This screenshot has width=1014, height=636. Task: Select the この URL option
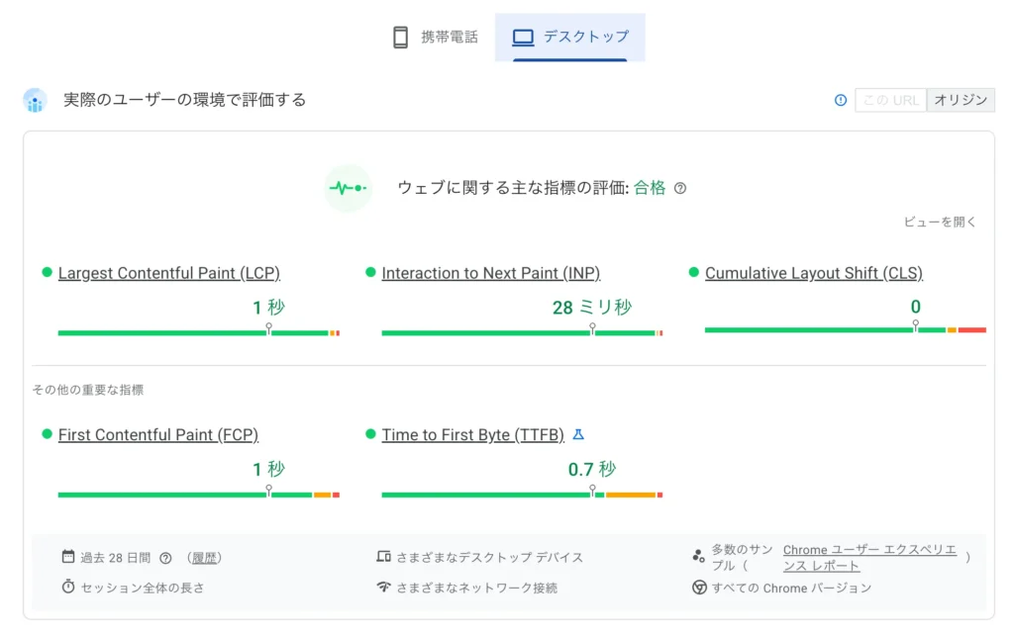click(x=889, y=100)
